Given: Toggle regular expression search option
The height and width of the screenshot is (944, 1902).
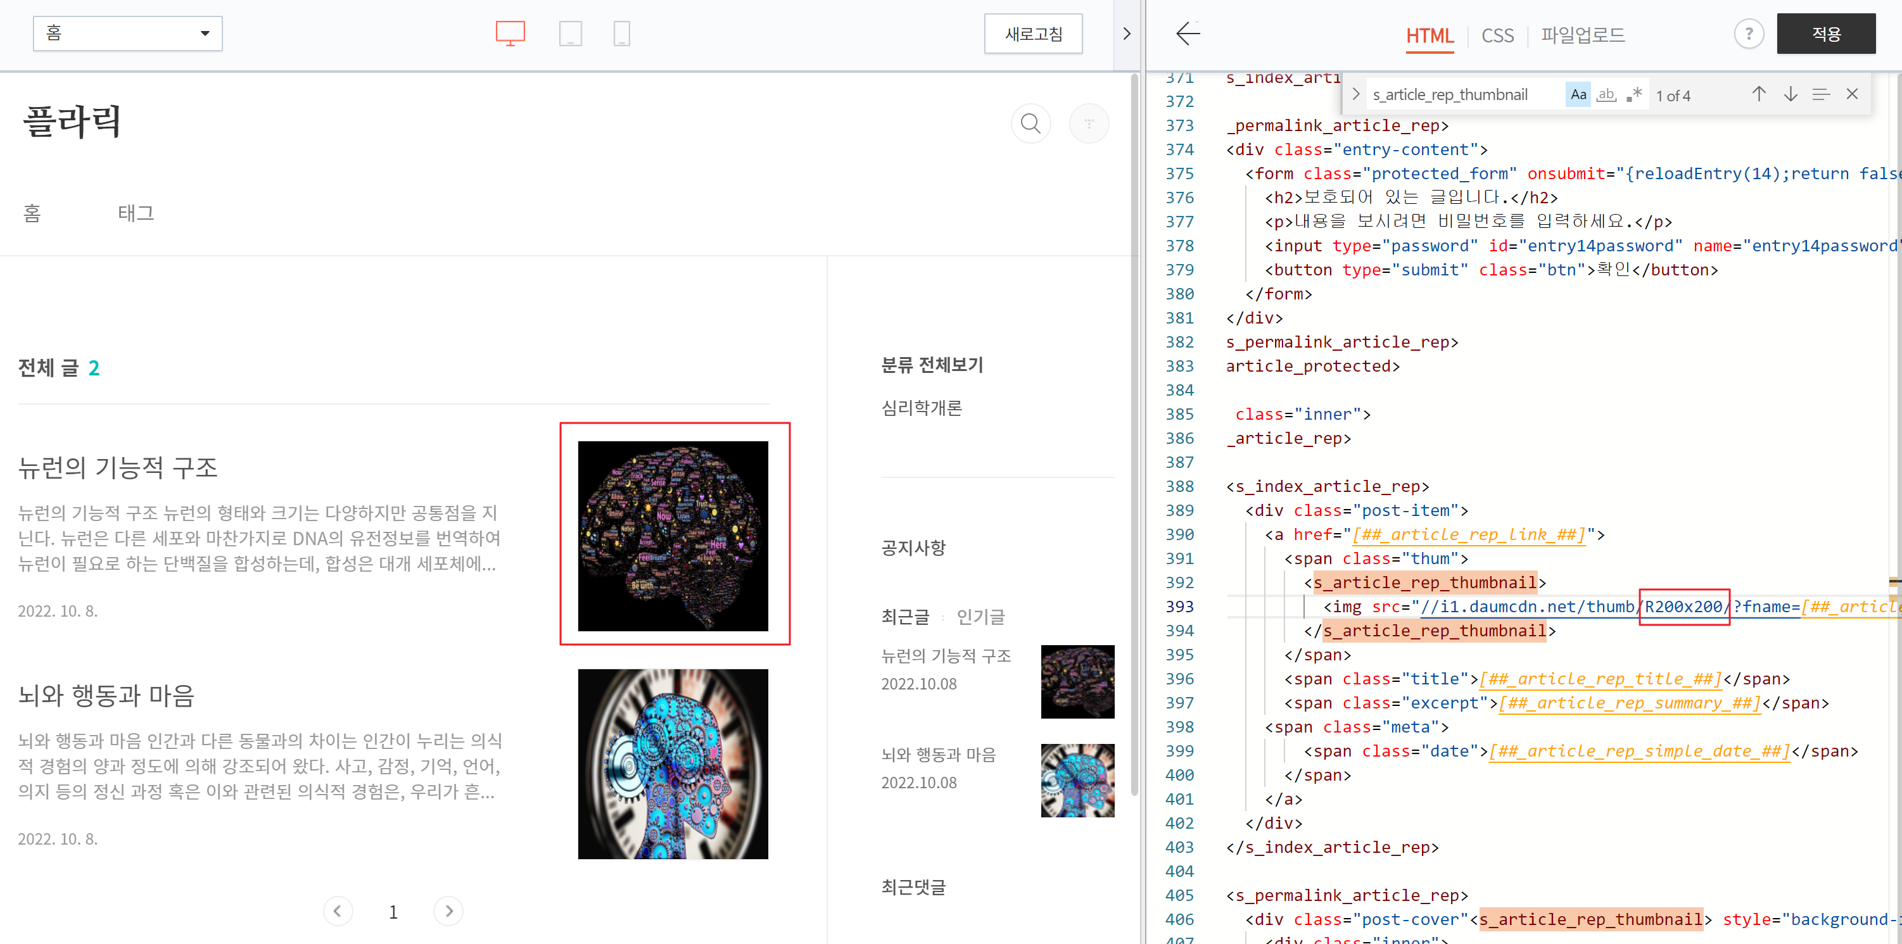Looking at the screenshot, I should point(1634,94).
